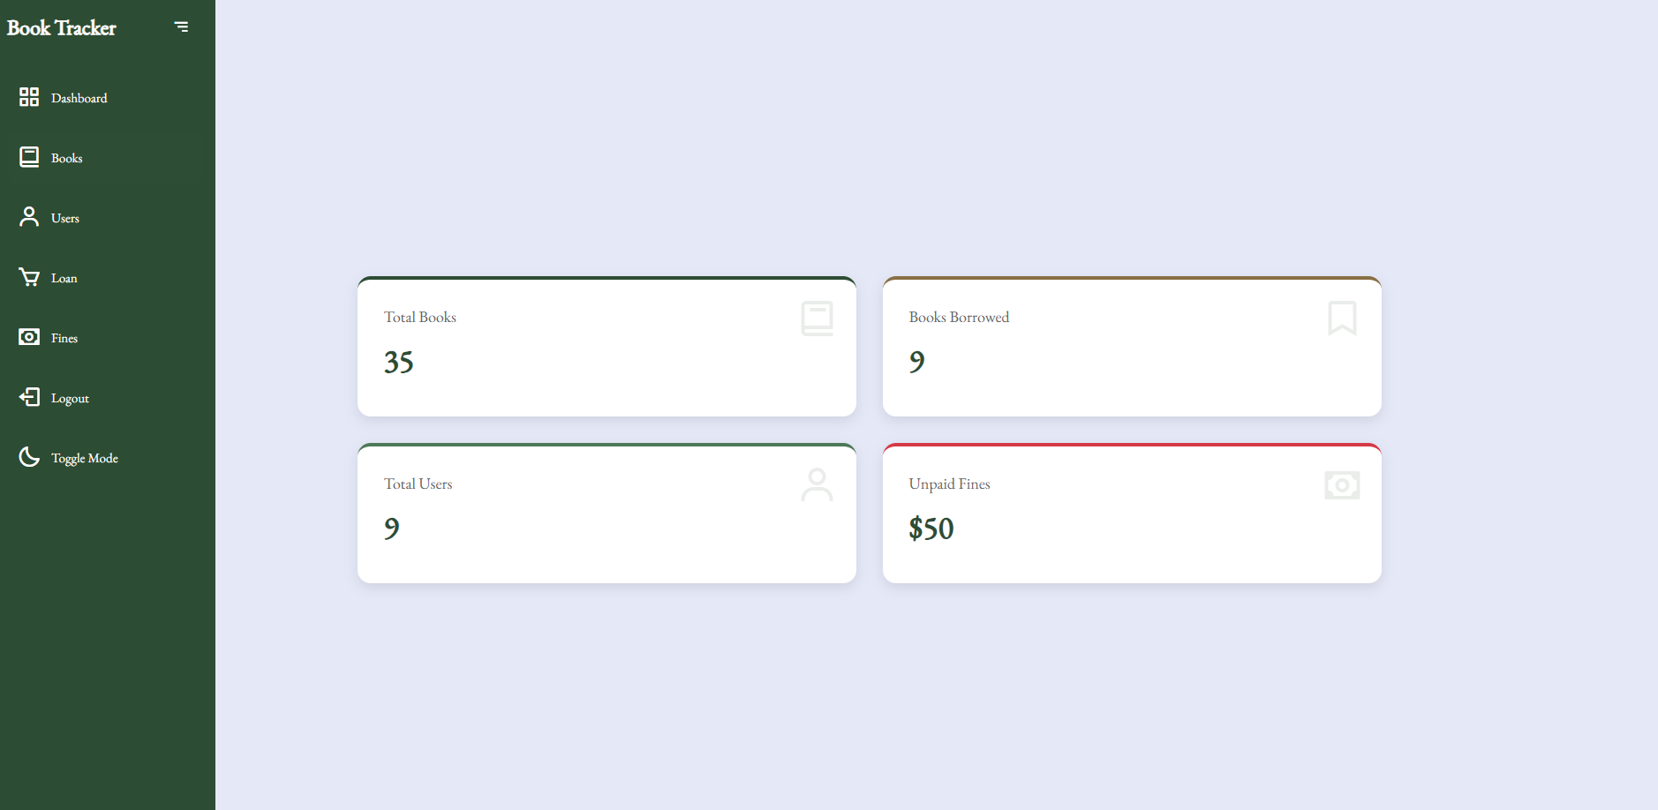
Task: Click the Users person icon in sidebar
Action: click(x=29, y=217)
